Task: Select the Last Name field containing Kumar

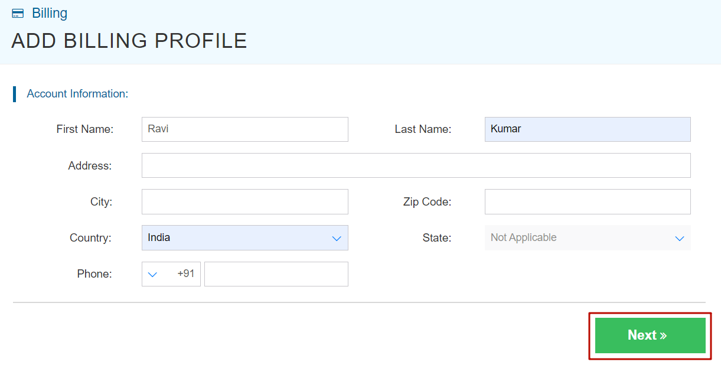Action: [x=587, y=129]
